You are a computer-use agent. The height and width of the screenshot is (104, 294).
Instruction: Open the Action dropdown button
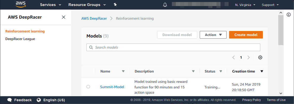213,35
